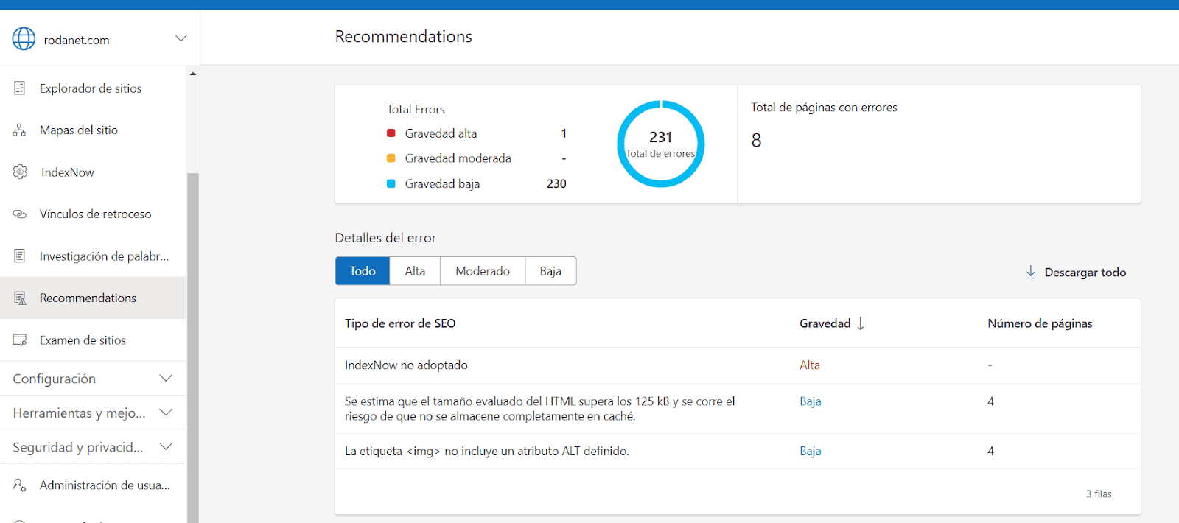The height and width of the screenshot is (523, 1179).
Task: Show only Baja severity errors tab
Action: (x=550, y=270)
